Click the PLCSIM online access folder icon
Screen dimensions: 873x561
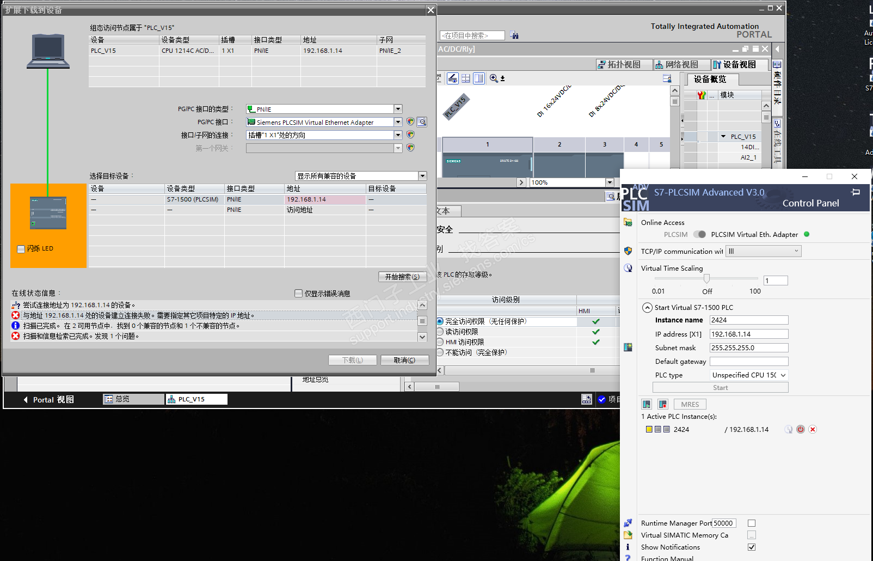[x=628, y=222]
